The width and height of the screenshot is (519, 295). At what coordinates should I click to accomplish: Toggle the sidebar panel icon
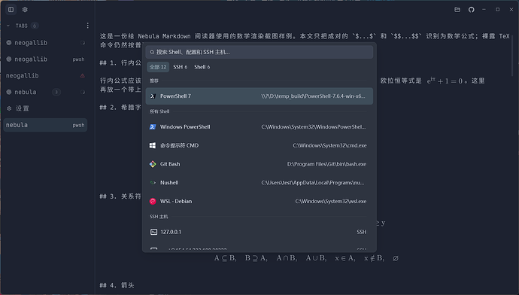[11, 10]
